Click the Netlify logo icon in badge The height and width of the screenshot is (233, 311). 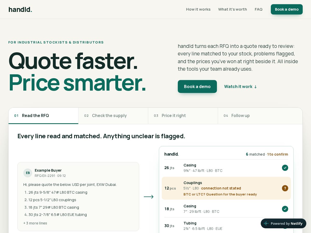click(266, 223)
